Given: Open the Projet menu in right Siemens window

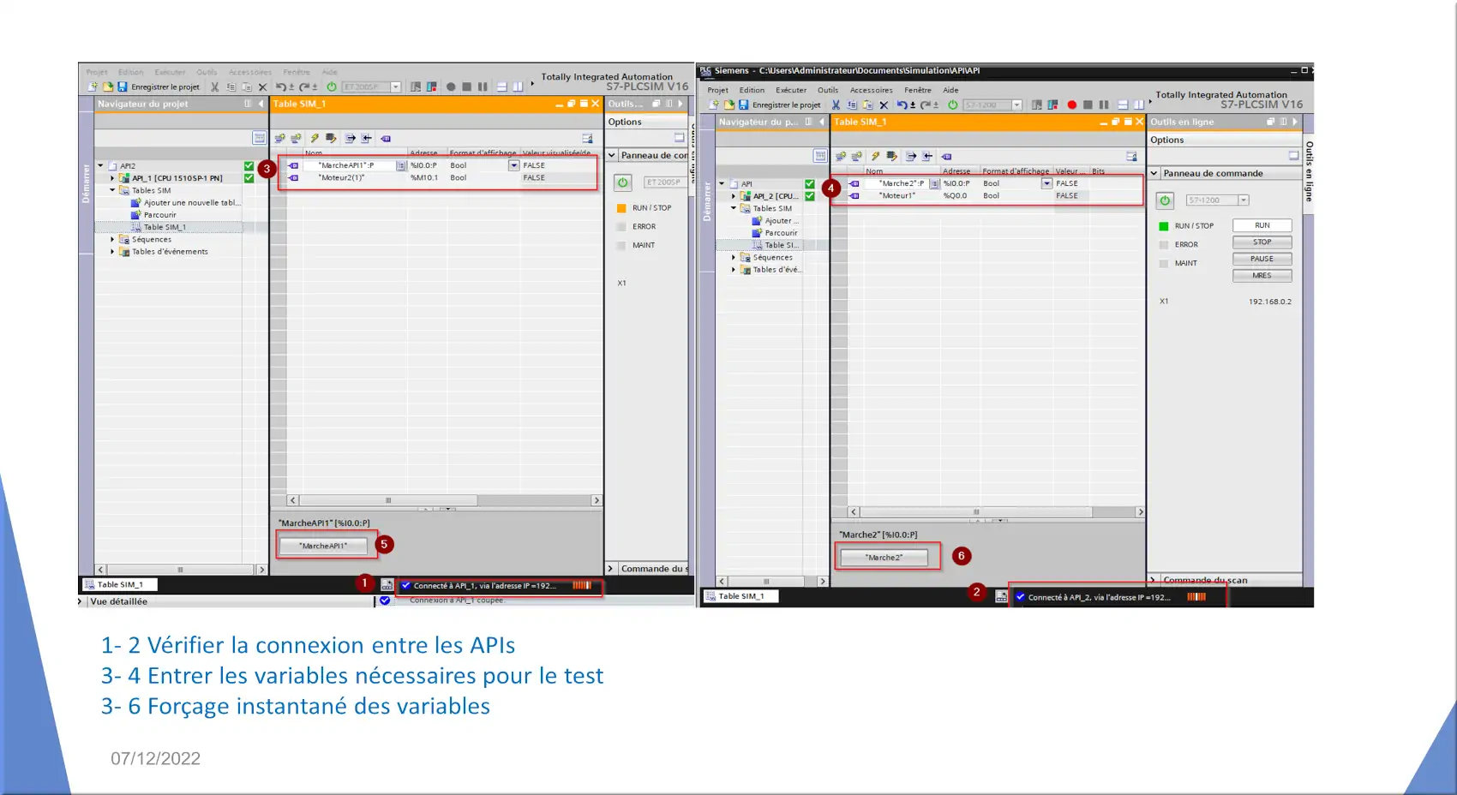Looking at the screenshot, I should point(717,90).
